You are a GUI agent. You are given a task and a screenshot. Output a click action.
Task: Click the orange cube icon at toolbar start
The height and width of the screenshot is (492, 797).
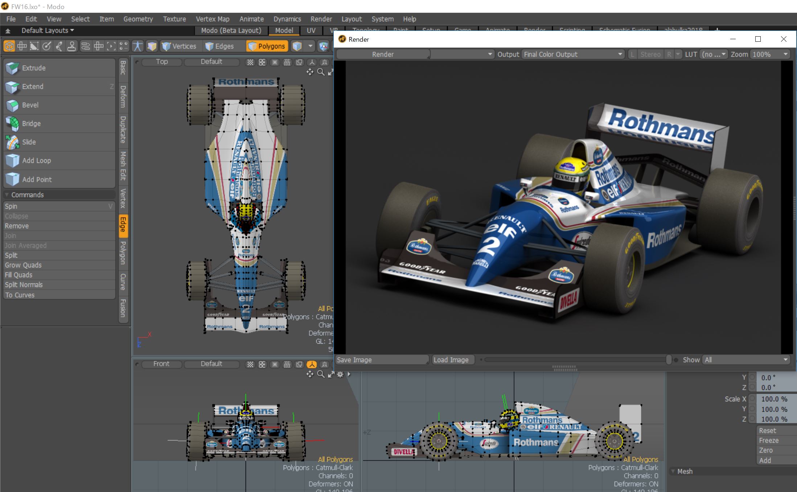[9, 46]
